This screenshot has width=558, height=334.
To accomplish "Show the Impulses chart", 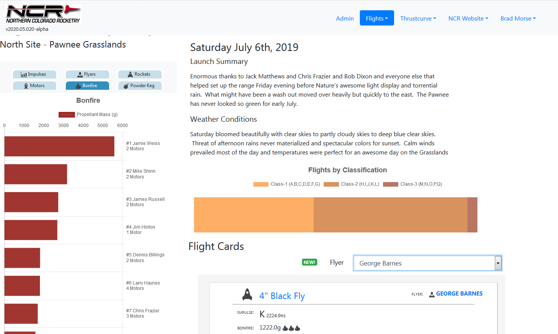I will [x=34, y=75].
